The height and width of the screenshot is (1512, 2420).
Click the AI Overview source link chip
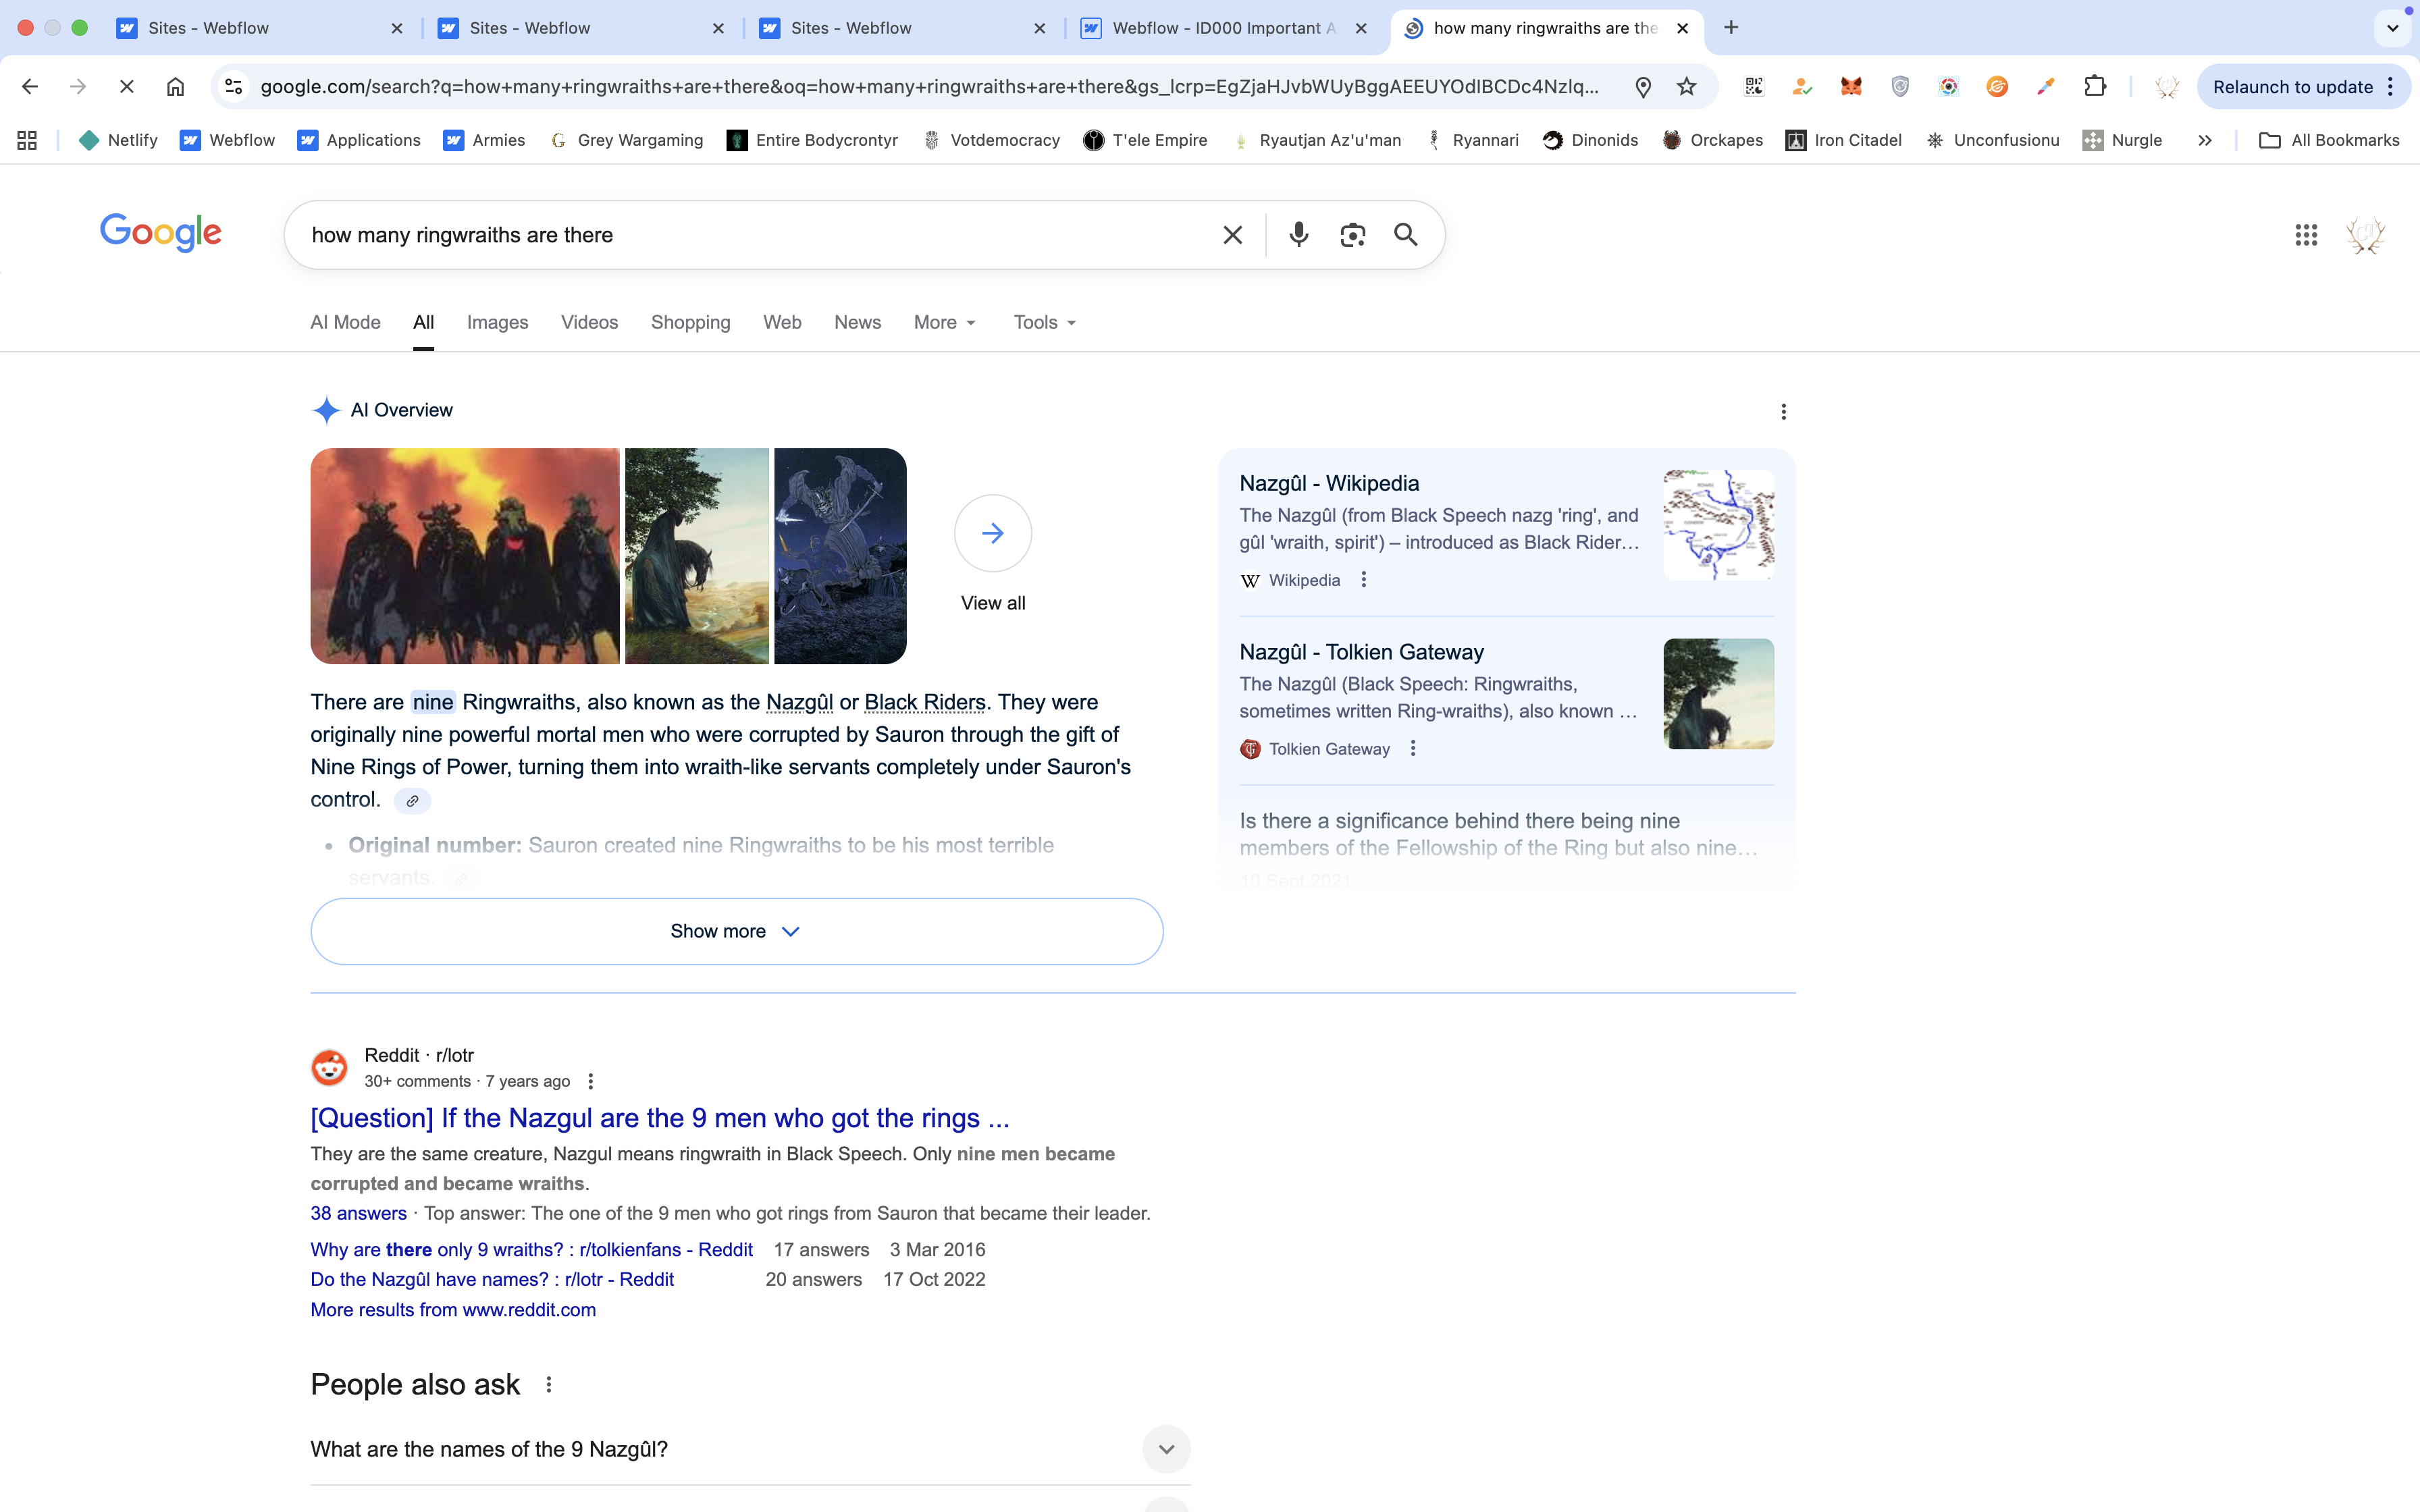[412, 801]
